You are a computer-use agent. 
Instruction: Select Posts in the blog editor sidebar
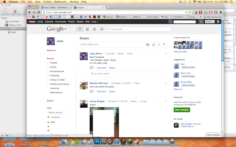click(13, 29)
